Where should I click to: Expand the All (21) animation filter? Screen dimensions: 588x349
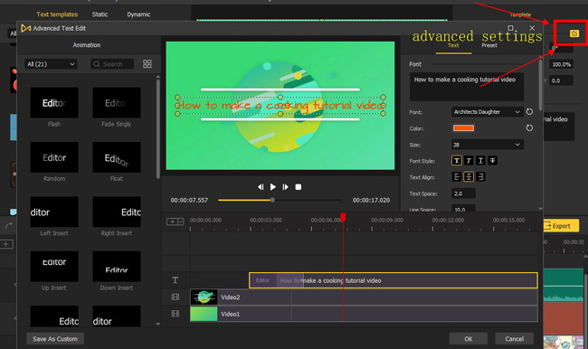tap(51, 64)
